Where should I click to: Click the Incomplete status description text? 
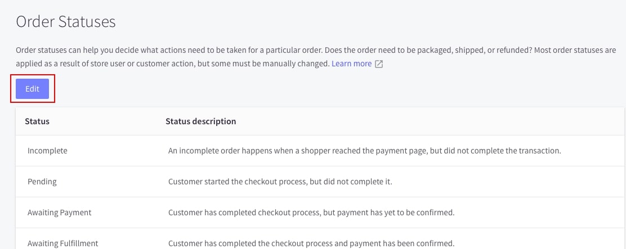click(365, 151)
